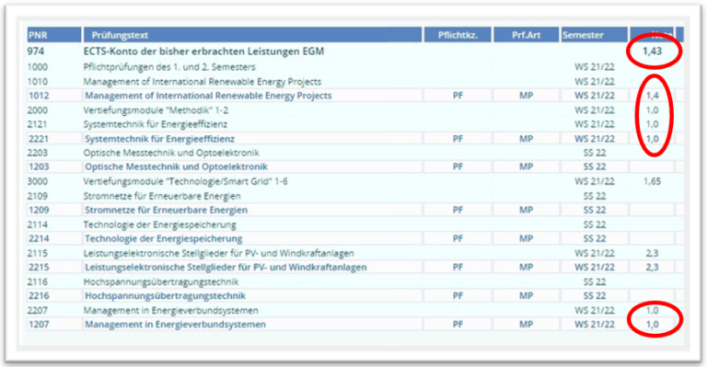Click the SS 22 semester in row 2214
707x367 pixels.
click(x=595, y=238)
